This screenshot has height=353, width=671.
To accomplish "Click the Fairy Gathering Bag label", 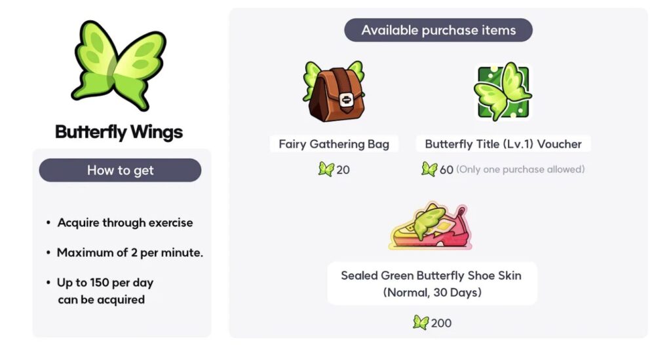I will 334,144.
